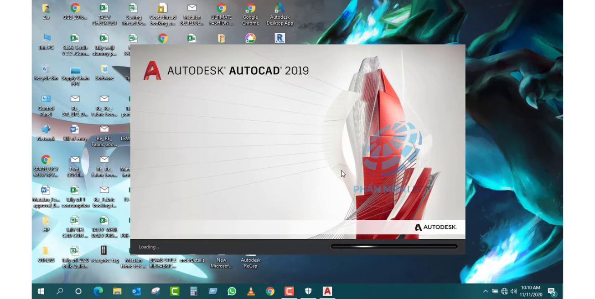Screen dimensions: 595x299
Task: Select the Autodesk ReCap desktop shortcut
Action: tap(250, 260)
